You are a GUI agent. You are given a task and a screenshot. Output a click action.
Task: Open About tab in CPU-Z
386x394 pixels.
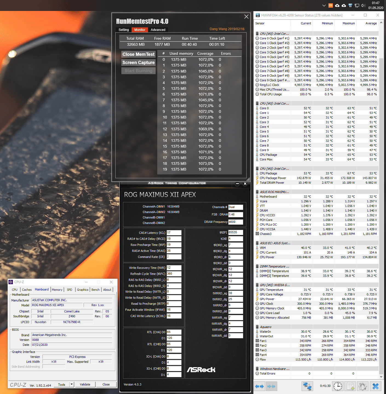107,290
